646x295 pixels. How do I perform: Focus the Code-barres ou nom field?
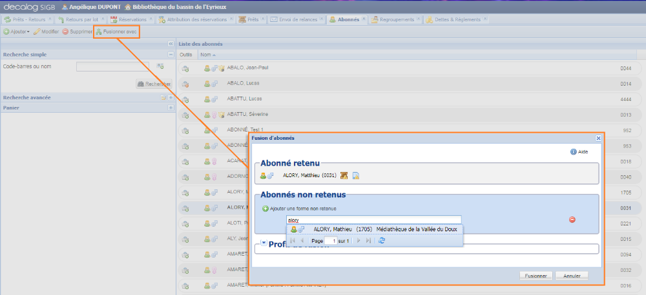coord(112,66)
